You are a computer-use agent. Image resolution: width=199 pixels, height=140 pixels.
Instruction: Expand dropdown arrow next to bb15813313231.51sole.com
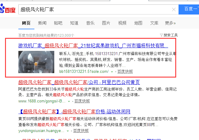112,72
